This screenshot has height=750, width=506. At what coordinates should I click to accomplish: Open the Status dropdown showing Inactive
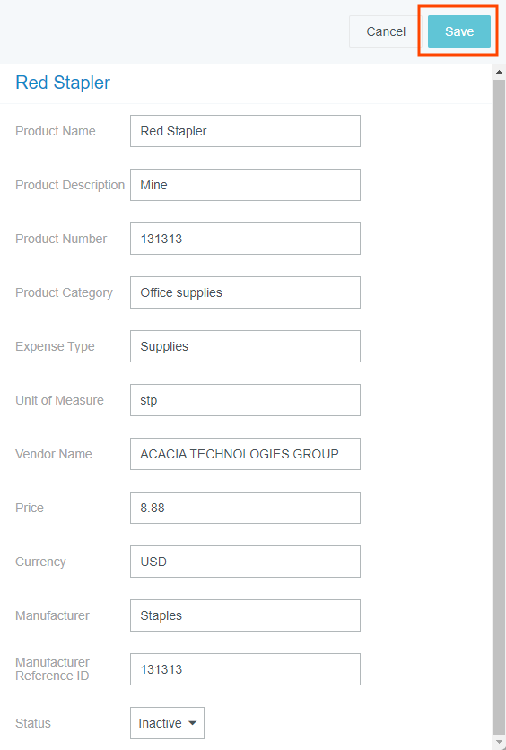pyautogui.click(x=167, y=723)
